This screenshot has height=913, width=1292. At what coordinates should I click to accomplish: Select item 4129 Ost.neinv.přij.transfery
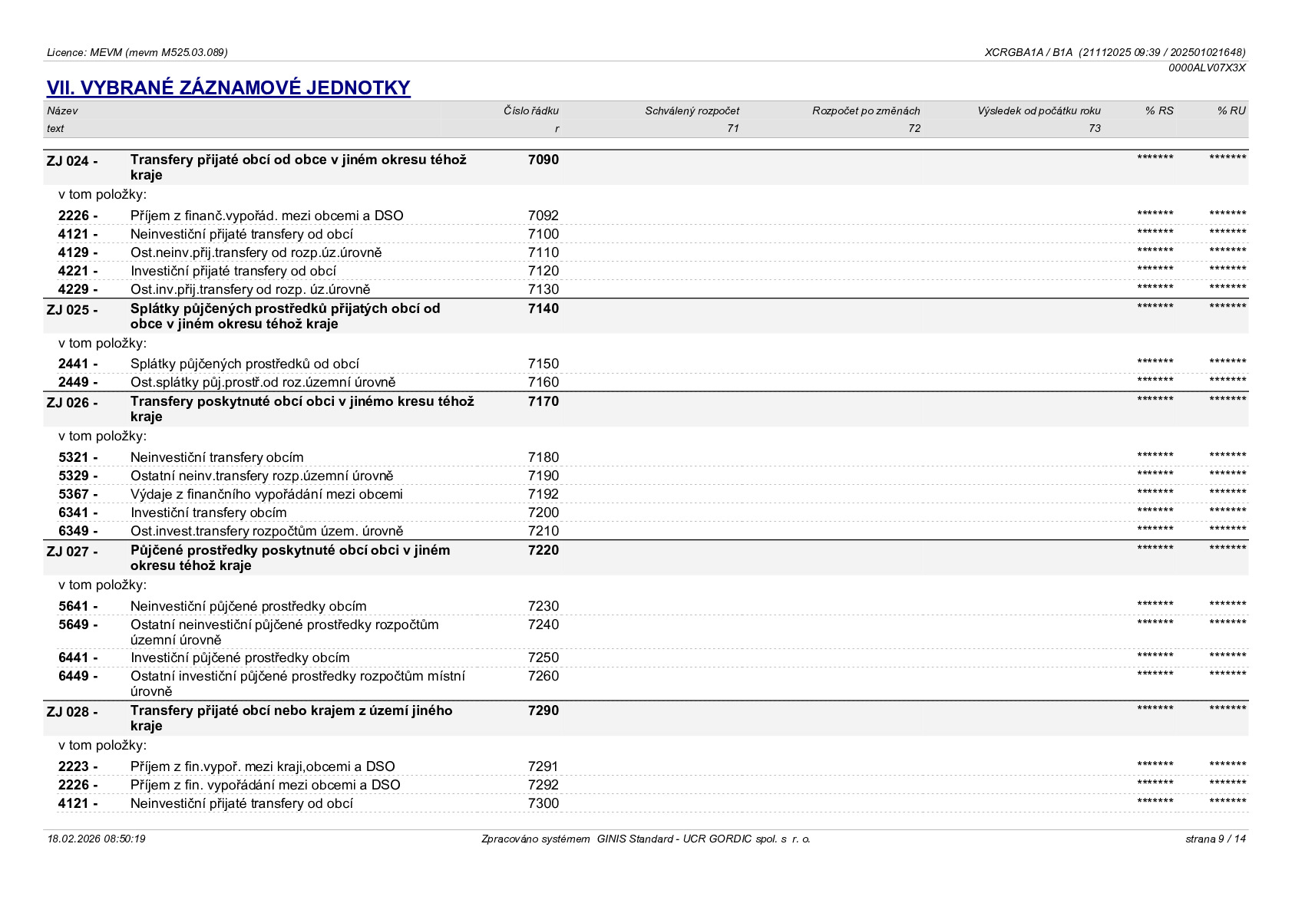pos(646,252)
